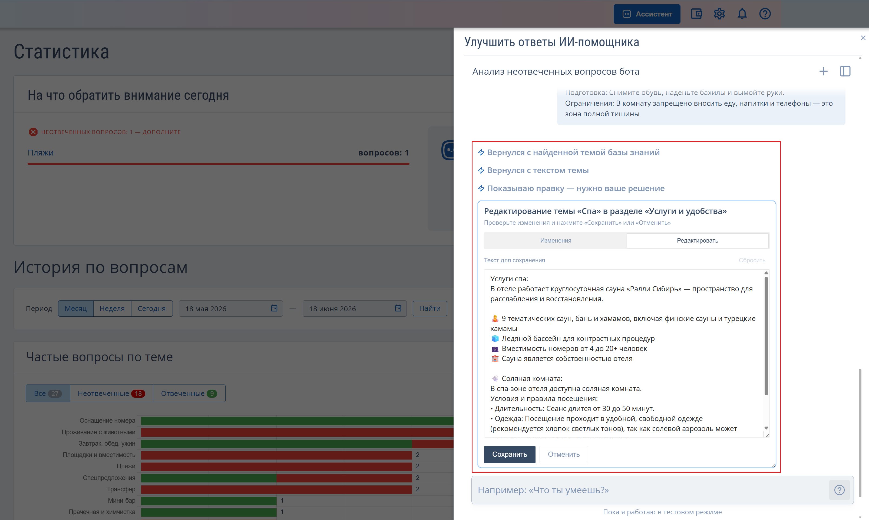This screenshot has width=869, height=520.
Task: Start a new chat with plus icon
Action: pyautogui.click(x=824, y=71)
